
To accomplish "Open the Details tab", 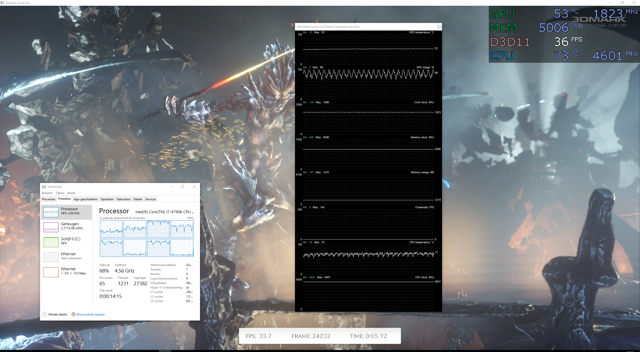I will click(x=138, y=199).
